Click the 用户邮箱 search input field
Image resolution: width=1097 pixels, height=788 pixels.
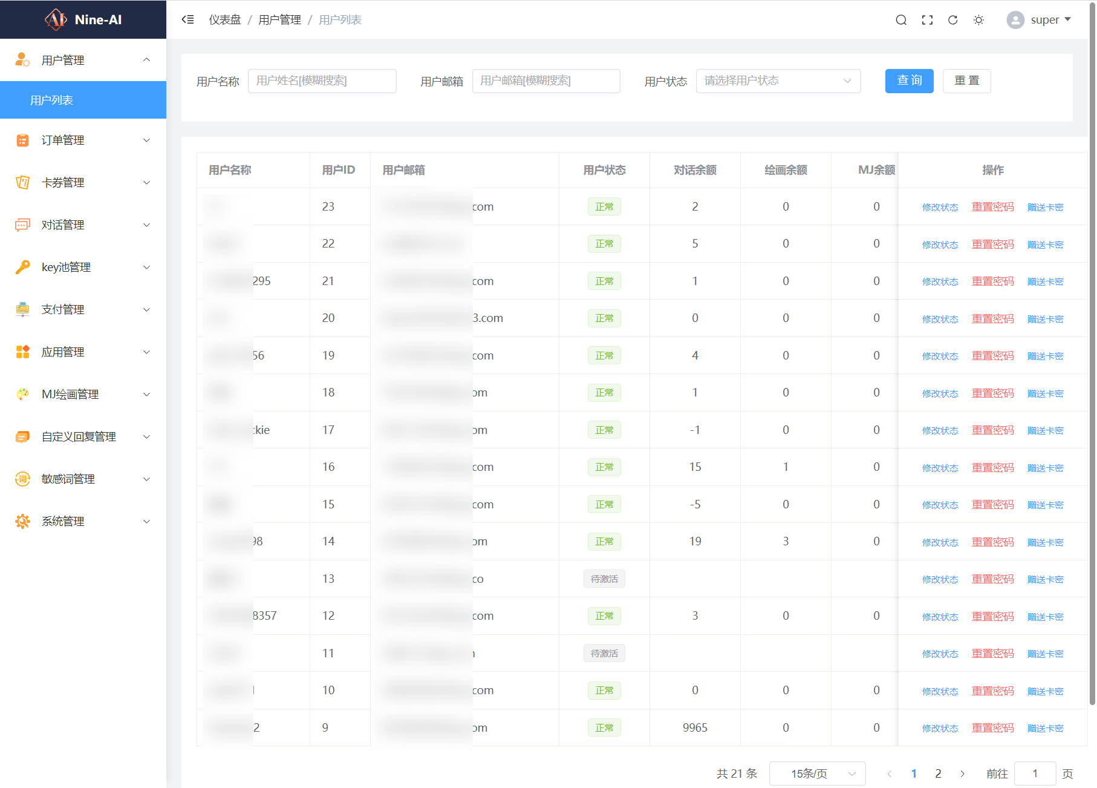(545, 80)
